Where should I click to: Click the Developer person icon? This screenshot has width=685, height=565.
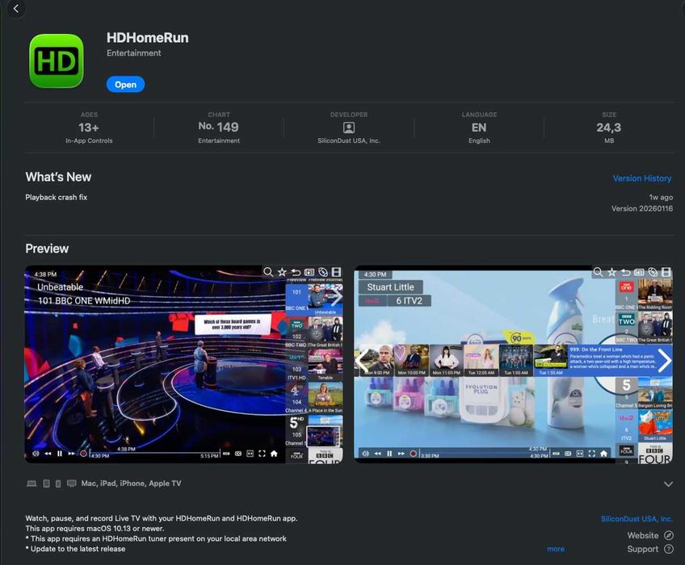(x=349, y=128)
